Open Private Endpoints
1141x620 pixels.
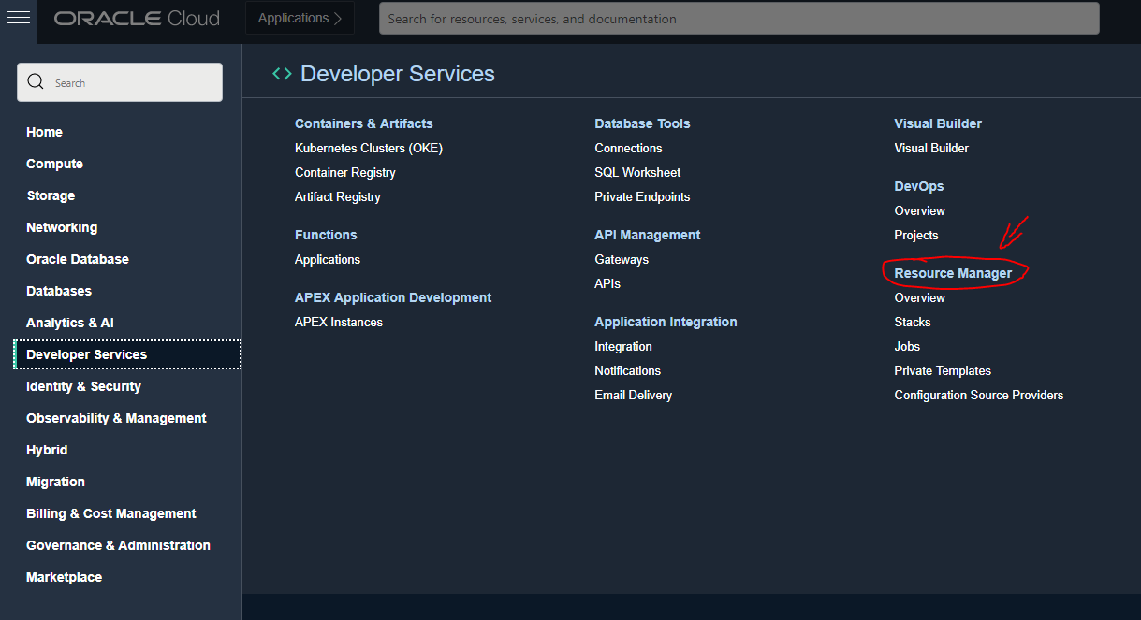(x=642, y=196)
